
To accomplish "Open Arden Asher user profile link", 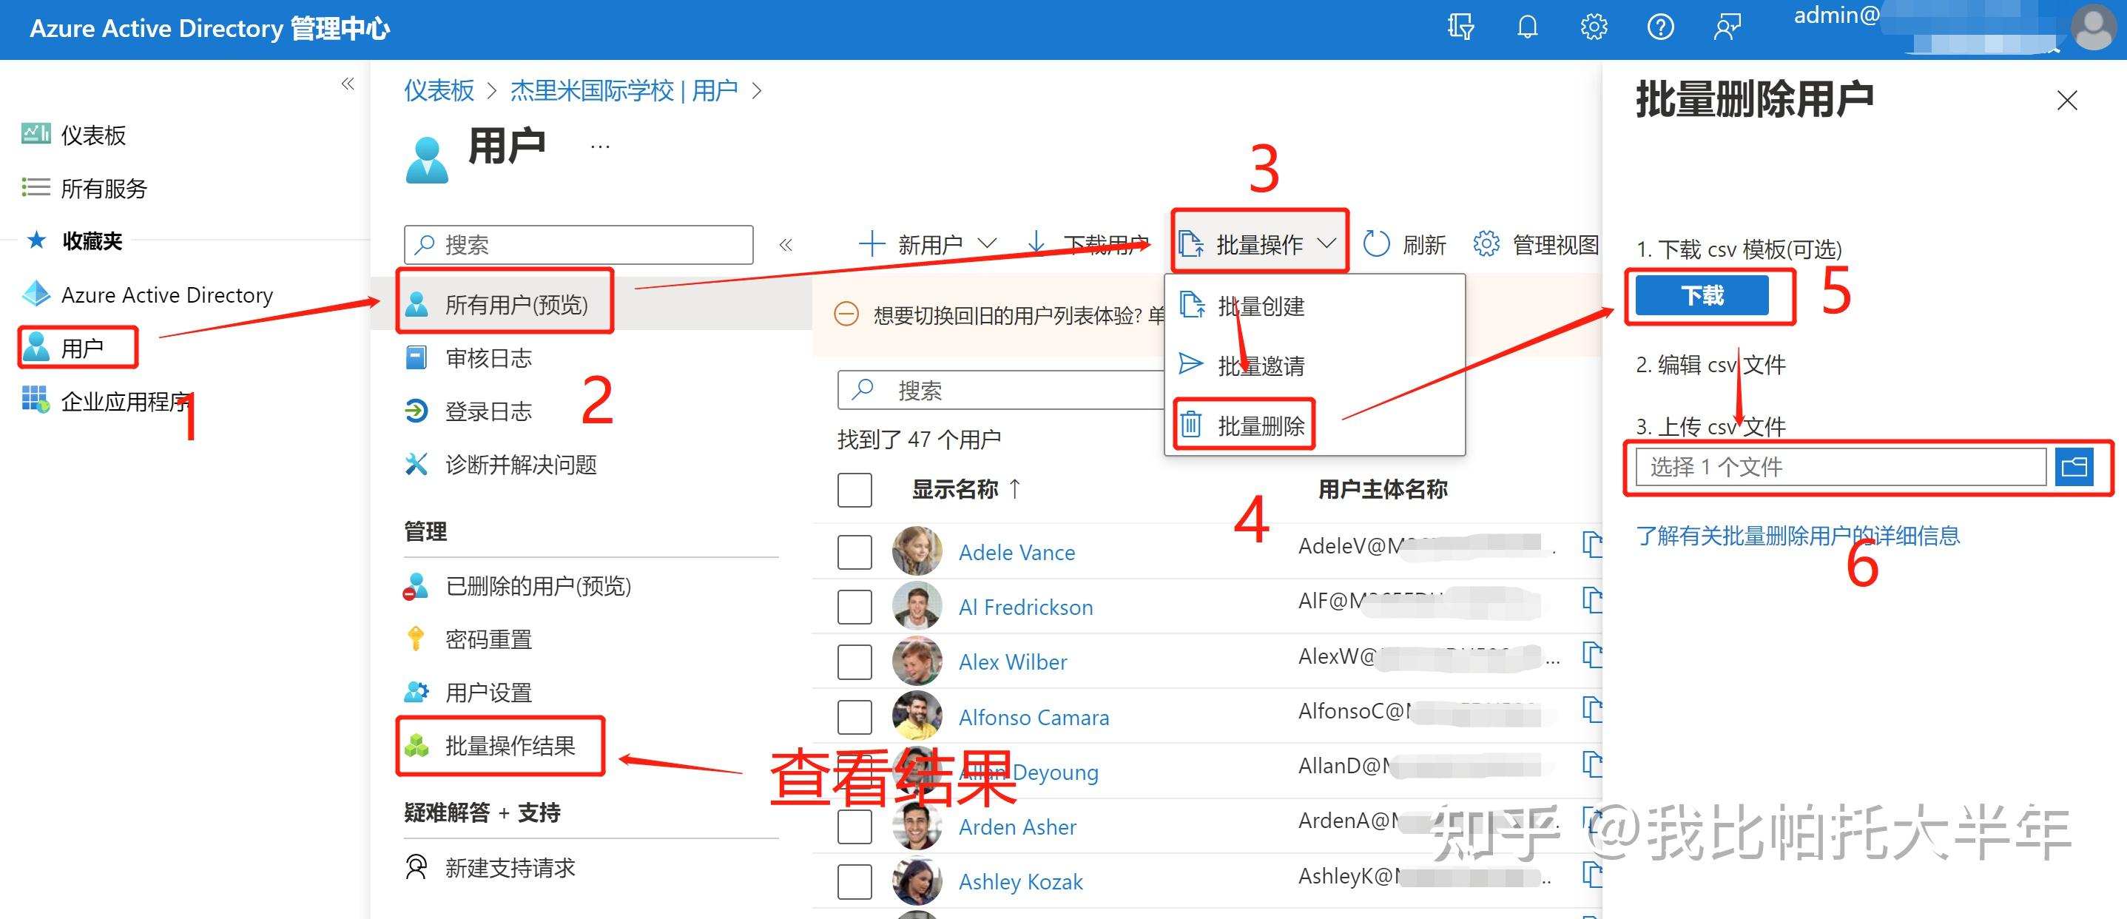I will tap(1017, 827).
